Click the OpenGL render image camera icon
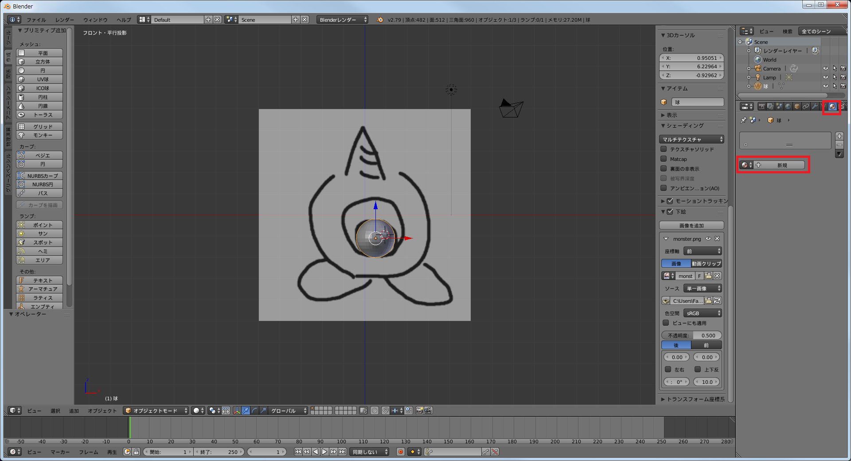Screen dimensions: 851x461 tap(419, 411)
